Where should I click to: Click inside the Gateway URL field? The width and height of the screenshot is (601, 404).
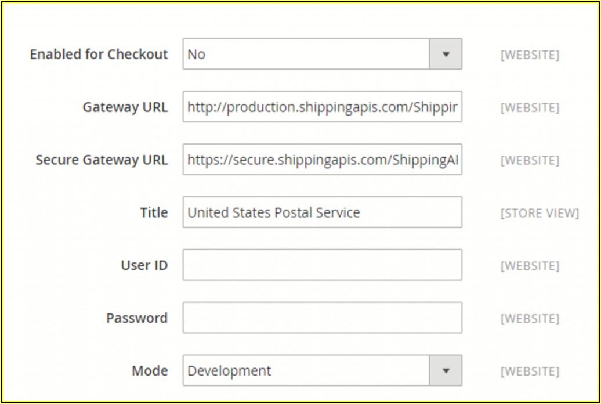[x=322, y=107]
